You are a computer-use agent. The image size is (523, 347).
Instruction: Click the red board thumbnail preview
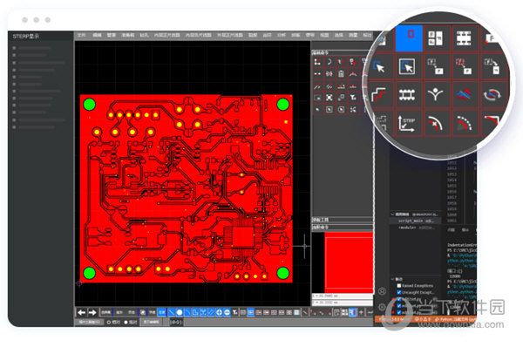(349, 262)
